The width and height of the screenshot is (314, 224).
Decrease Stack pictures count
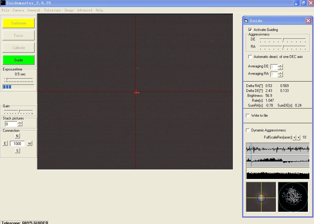click(20, 125)
